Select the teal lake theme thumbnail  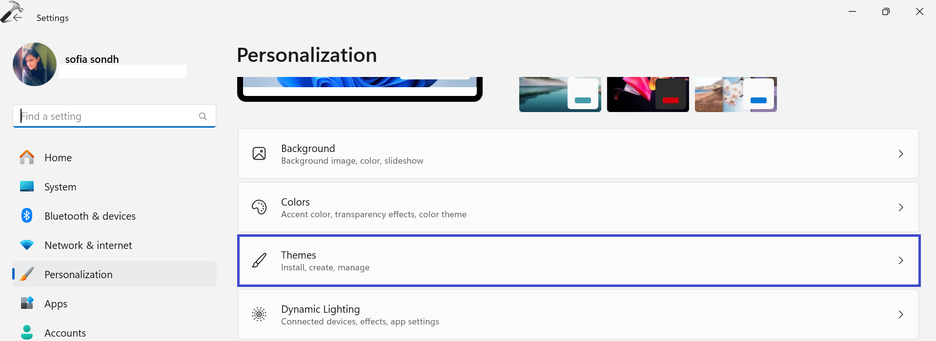click(x=560, y=95)
